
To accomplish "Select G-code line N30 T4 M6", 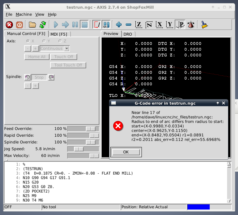I will coord(33,200).
